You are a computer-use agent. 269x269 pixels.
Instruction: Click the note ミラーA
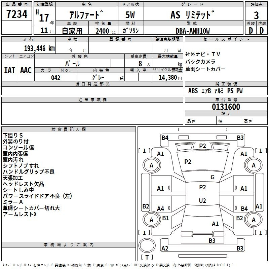tap(13, 202)
